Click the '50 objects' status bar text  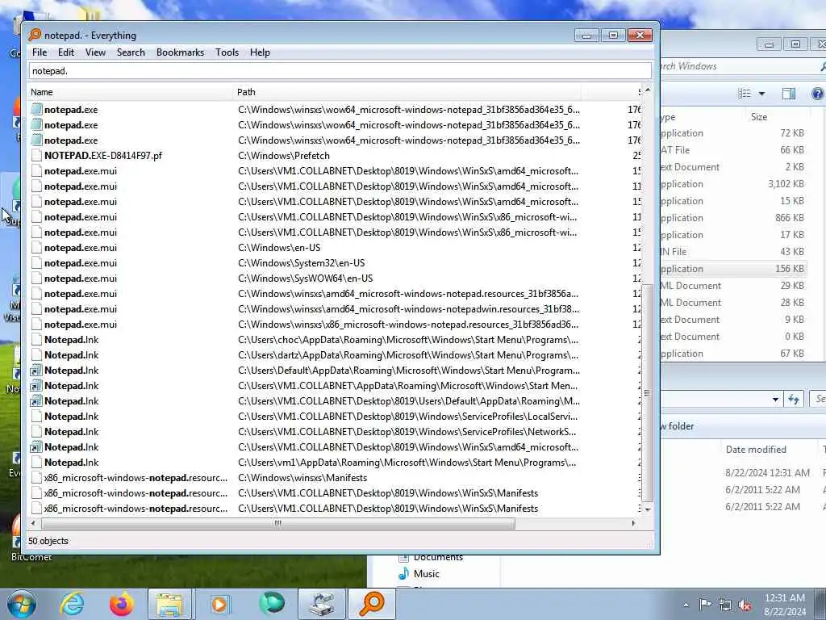point(48,541)
